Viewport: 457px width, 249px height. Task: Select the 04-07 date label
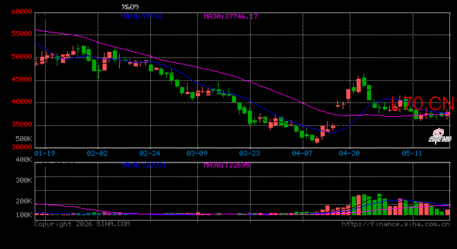point(302,153)
